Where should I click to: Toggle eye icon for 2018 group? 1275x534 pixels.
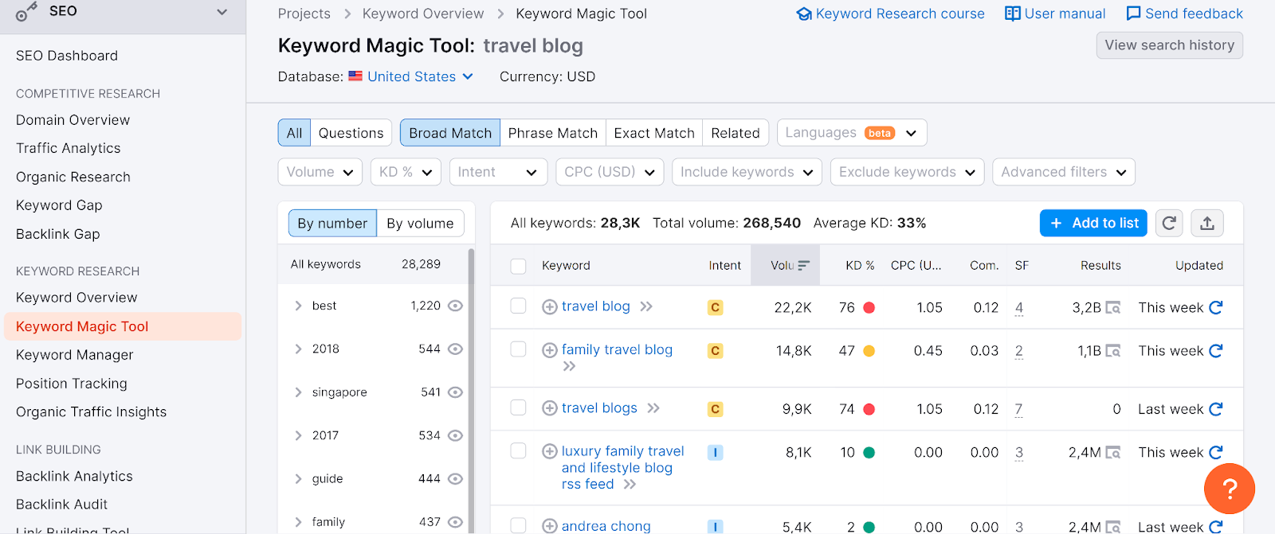click(x=455, y=349)
